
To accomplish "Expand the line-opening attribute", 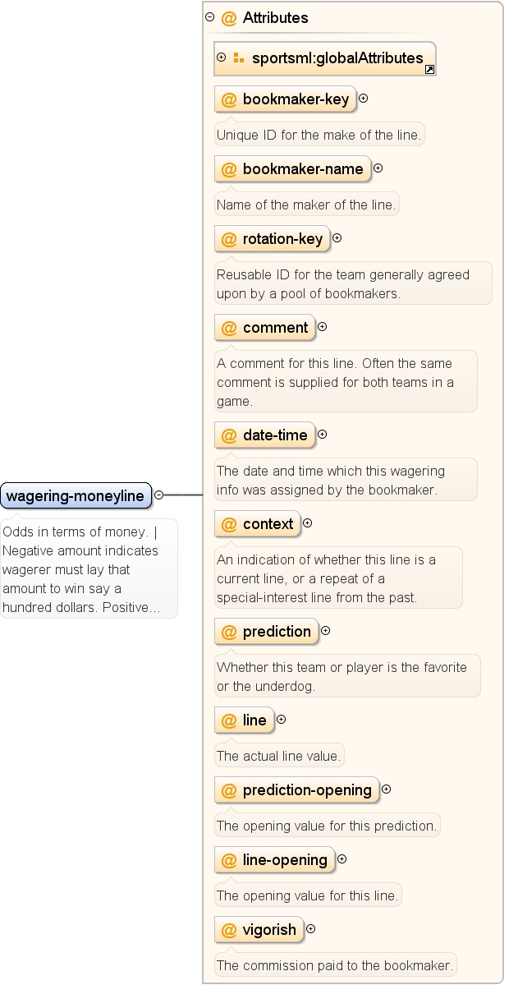I will (342, 858).
